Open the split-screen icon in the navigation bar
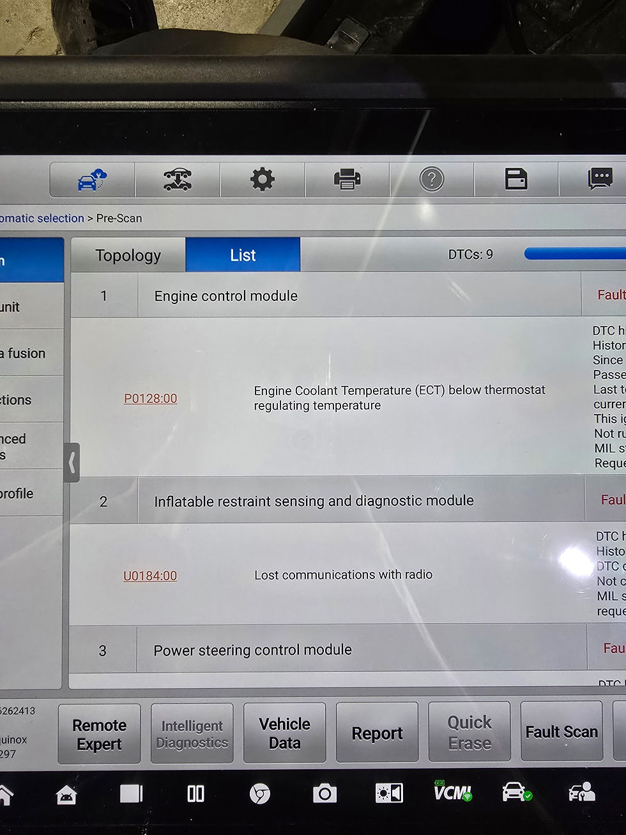Screen dimensions: 626x835 pos(195,793)
